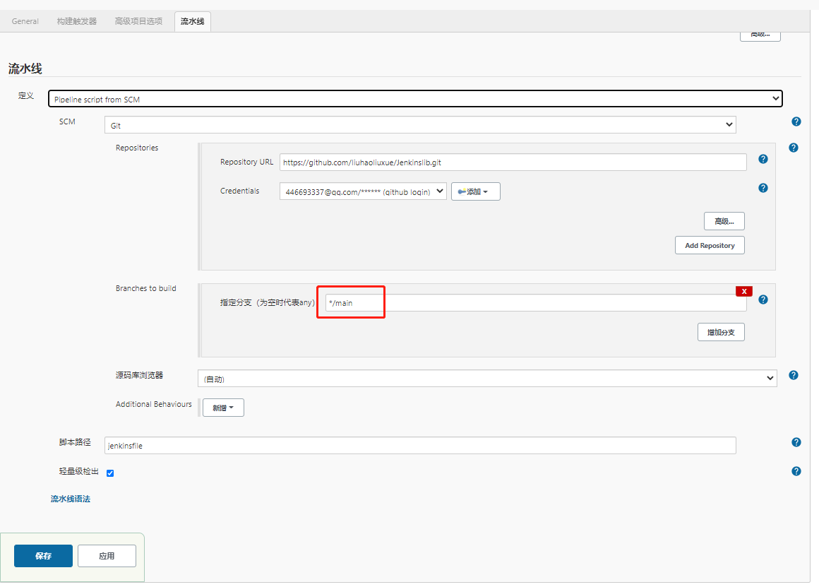Open help for 脚本路径 field
Viewport: 819px width, 587px height.
click(x=796, y=443)
